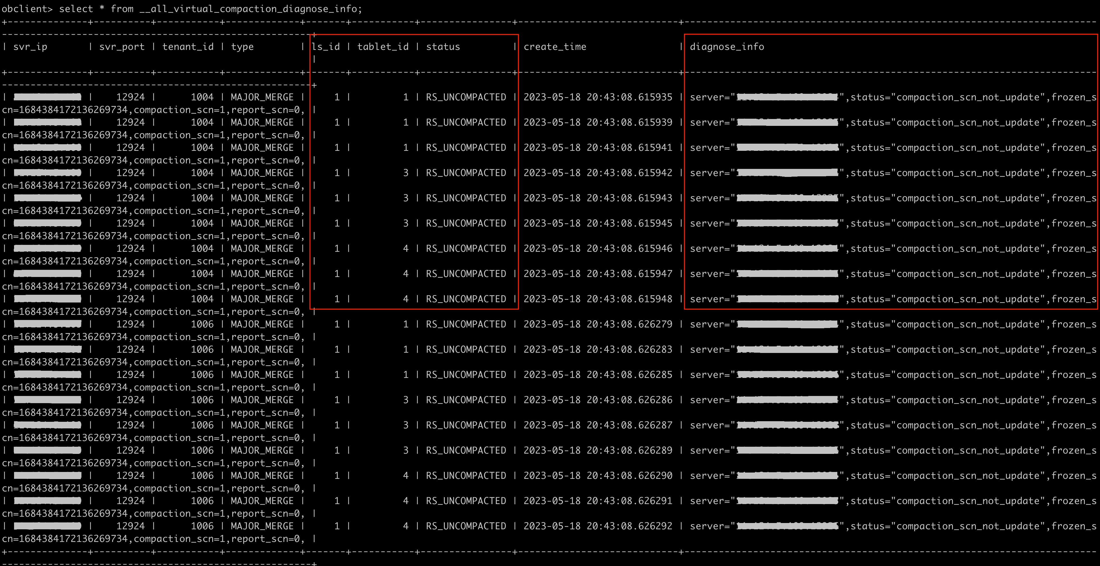
Task: Select timestamp 2023-05-18 20:43:08.615948
Action: coord(598,299)
